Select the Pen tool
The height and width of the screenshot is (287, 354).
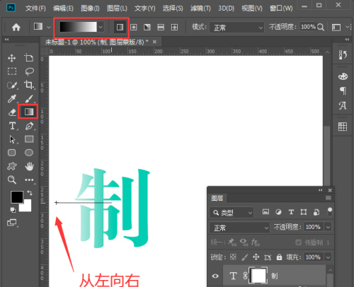(x=29, y=126)
